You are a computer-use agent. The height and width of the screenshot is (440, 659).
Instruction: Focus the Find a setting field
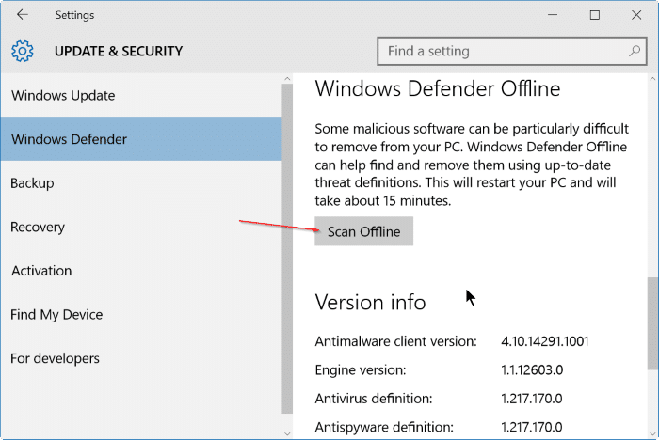coord(511,51)
